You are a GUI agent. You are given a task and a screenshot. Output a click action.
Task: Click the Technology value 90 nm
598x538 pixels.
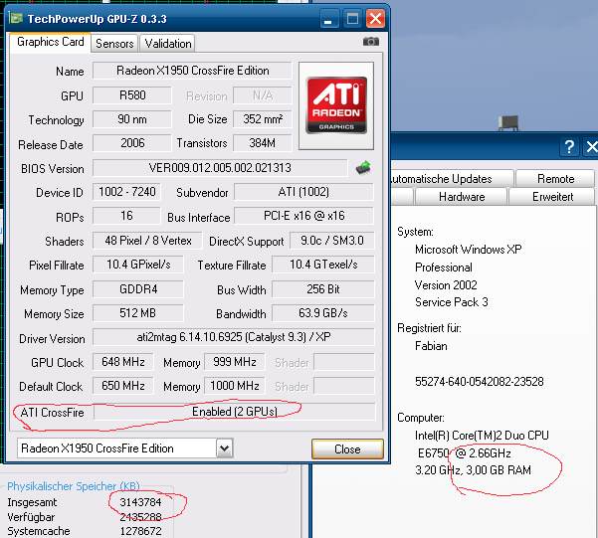pos(132,119)
